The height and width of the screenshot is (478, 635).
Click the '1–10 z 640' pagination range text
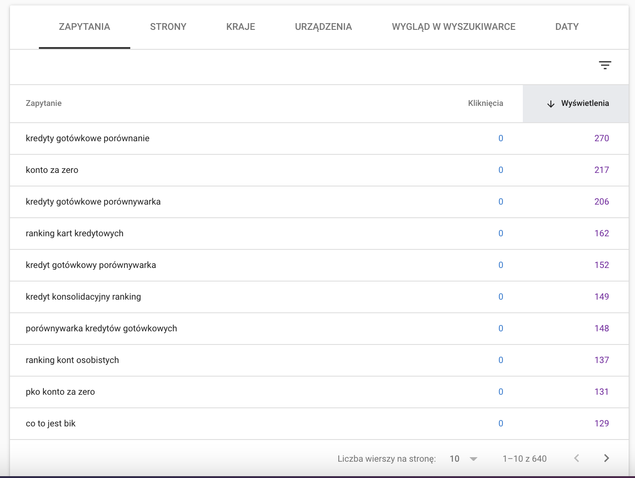coord(525,459)
